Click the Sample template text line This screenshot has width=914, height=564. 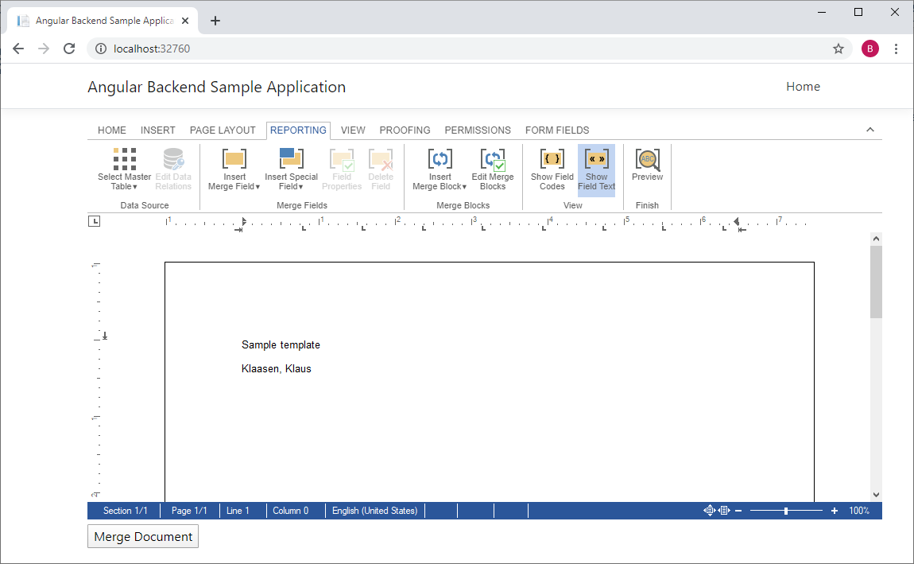(281, 344)
